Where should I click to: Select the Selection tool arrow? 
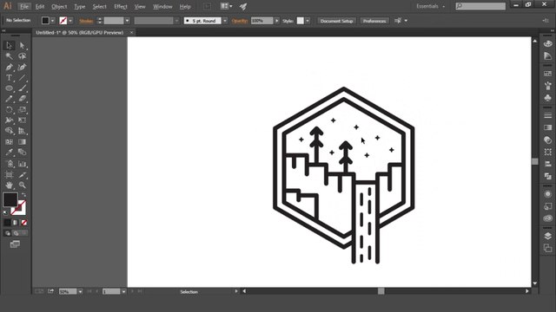tap(10, 45)
